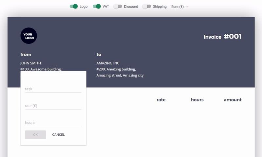Turn off the Logo switch
262x157 pixels.
click(74, 7)
